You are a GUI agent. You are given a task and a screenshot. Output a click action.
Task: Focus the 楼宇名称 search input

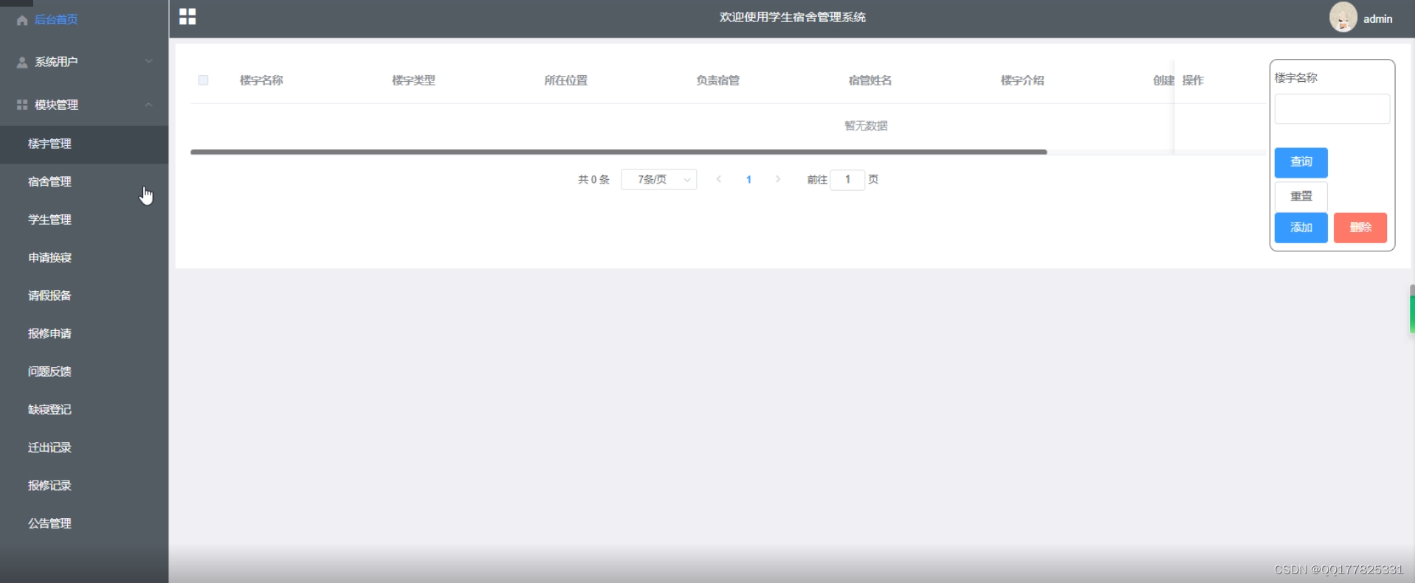1332,109
